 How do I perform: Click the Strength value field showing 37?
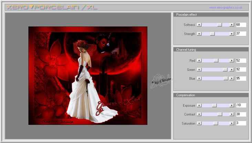coord(241,34)
